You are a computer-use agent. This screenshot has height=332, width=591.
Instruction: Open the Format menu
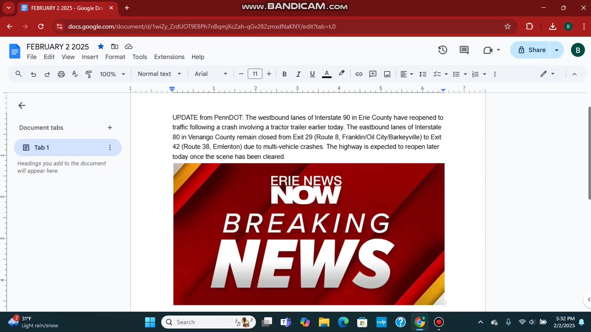(x=115, y=57)
